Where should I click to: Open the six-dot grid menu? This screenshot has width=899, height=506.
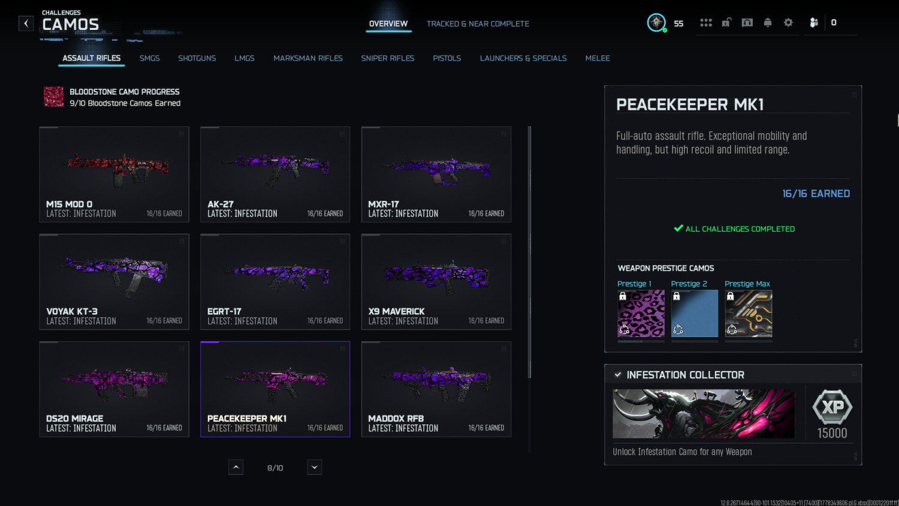(706, 23)
